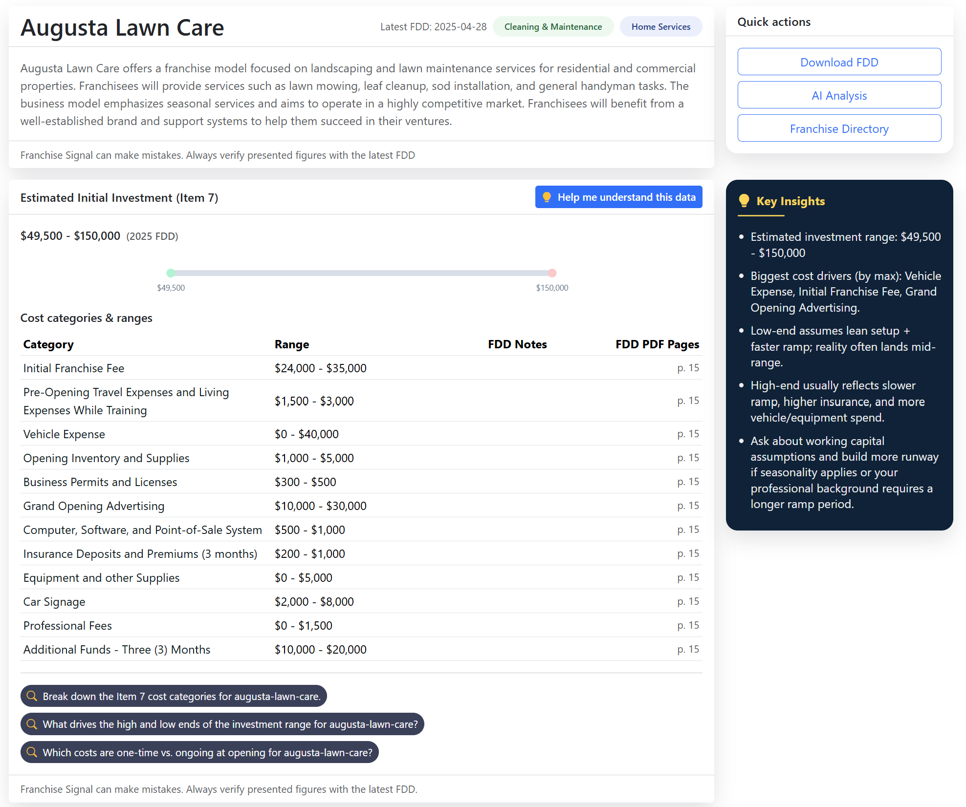Open the Home Services category badge
Screen dimensions: 966x807
(661, 26)
